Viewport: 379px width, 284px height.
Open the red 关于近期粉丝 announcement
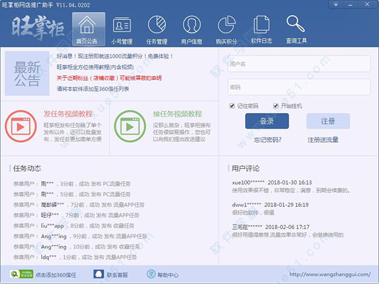coord(109,78)
